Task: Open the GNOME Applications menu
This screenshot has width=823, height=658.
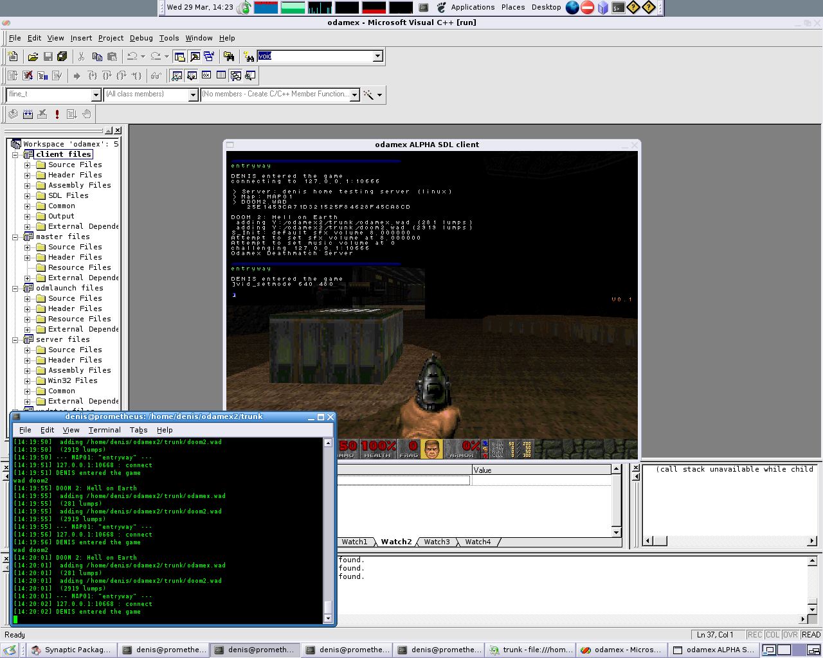Action: tap(473, 7)
